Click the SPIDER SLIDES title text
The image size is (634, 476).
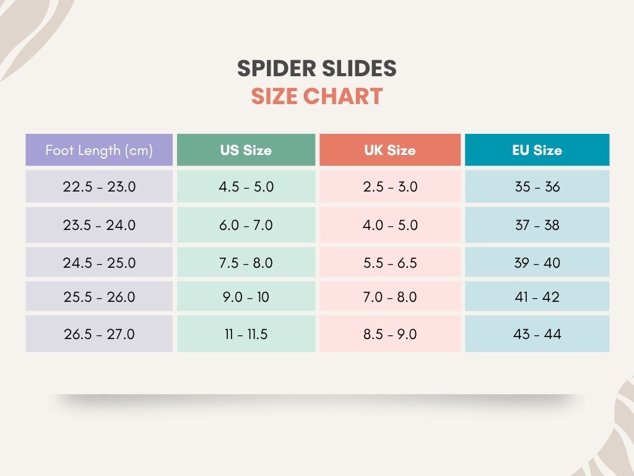[316, 69]
